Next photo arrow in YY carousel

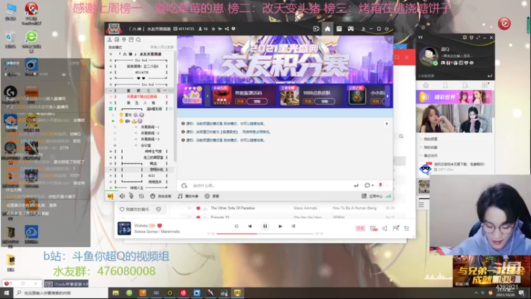click(489, 119)
